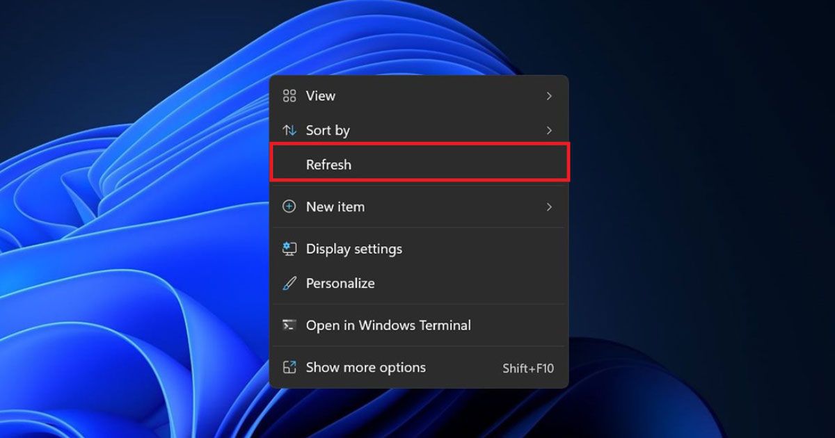Screen dimensions: 835x438
Task: Click the Sort by menu entry
Action: tap(328, 130)
